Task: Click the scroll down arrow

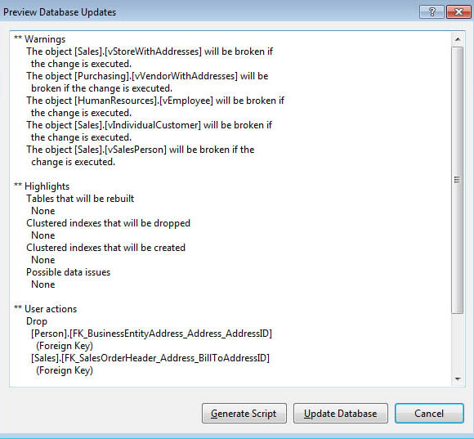Action: coord(458,379)
